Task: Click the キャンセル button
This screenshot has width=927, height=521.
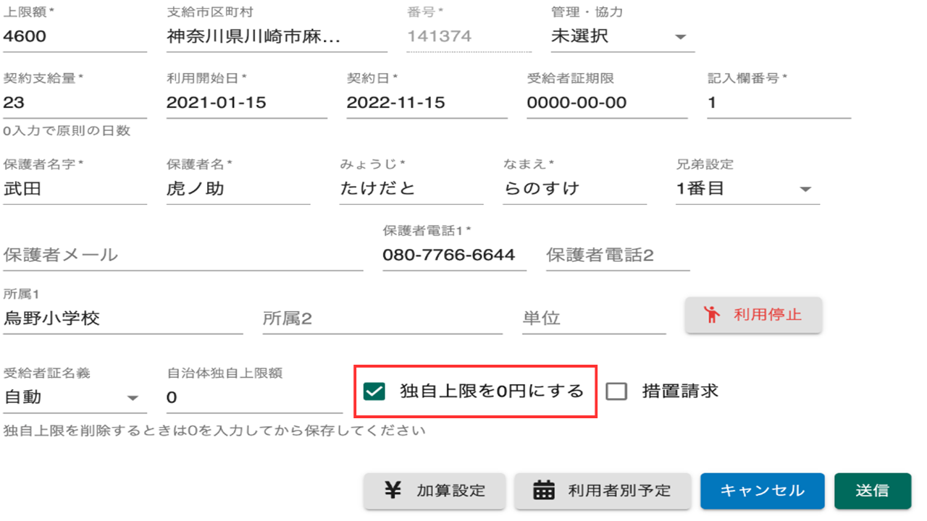Action: 762,491
